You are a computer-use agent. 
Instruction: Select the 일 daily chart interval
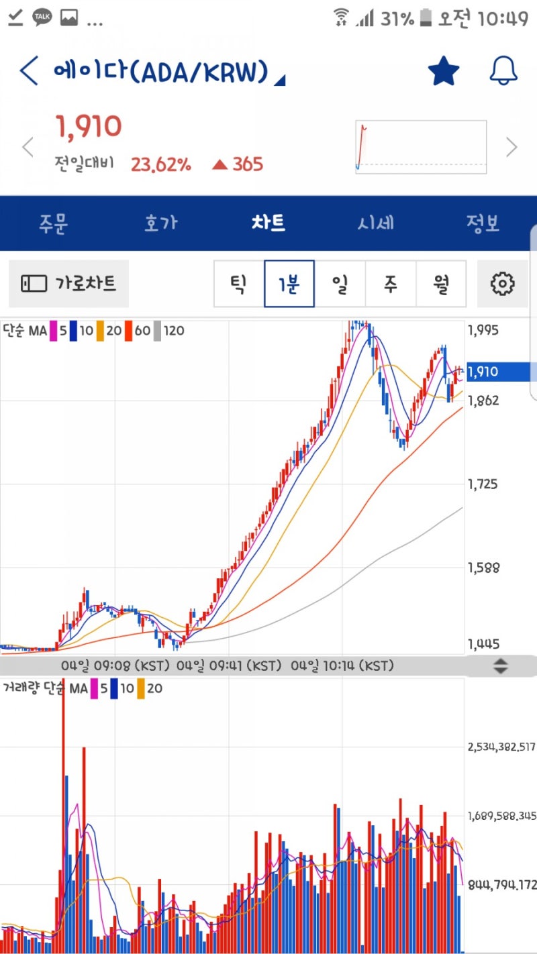(340, 283)
